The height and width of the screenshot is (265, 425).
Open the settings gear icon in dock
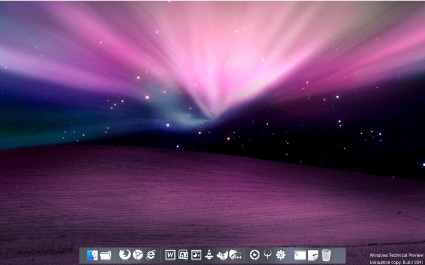point(281,255)
